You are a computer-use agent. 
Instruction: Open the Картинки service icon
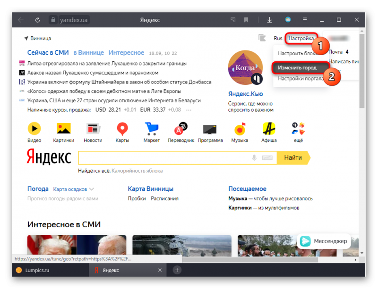click(x=64, y=128)
